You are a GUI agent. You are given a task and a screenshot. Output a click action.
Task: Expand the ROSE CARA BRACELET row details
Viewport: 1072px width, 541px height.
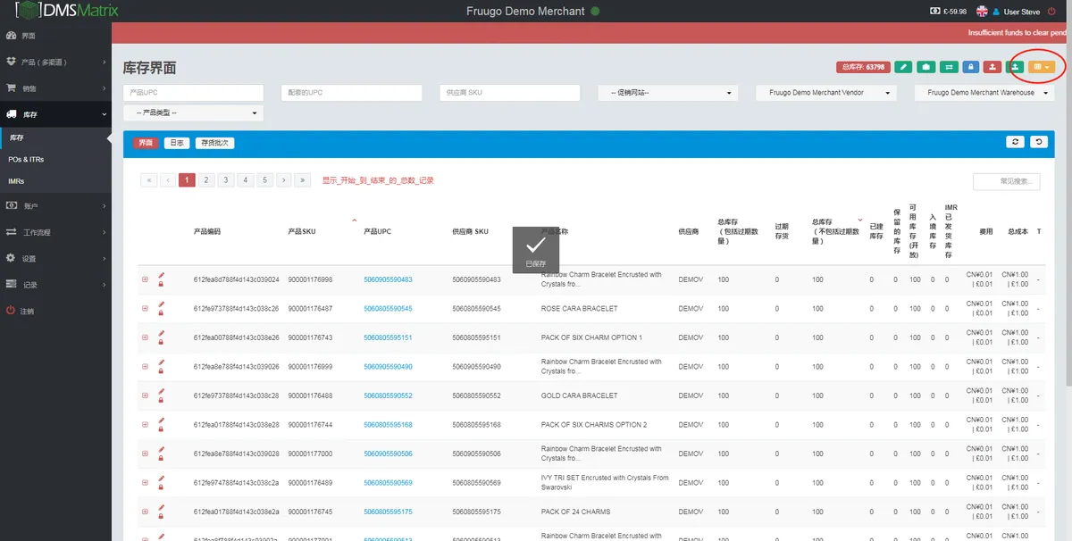(x=145, y=308)
